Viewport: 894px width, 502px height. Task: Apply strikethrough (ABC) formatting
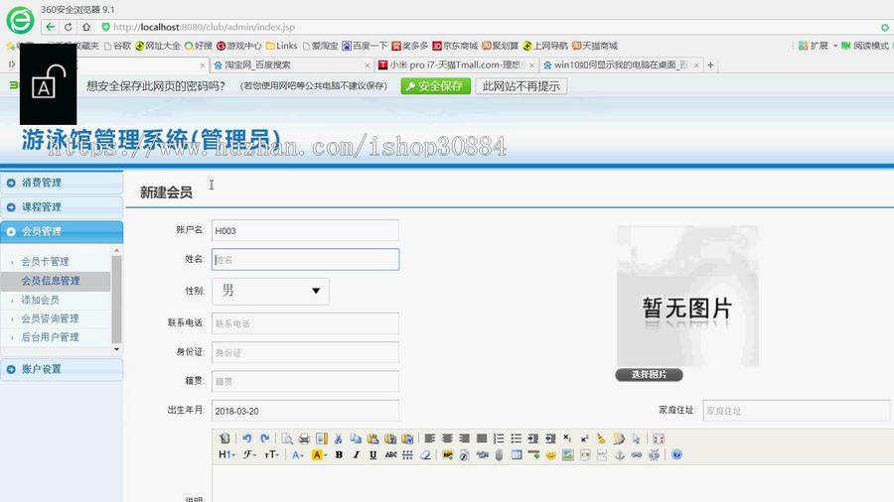pos(390,454)
